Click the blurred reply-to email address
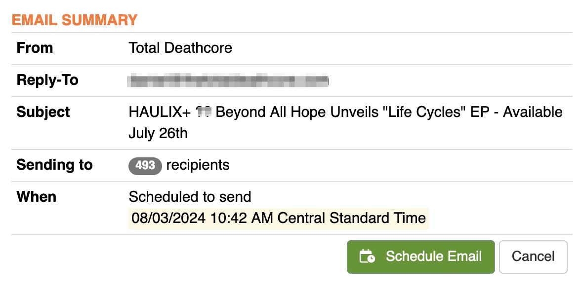 pos(228,80)
